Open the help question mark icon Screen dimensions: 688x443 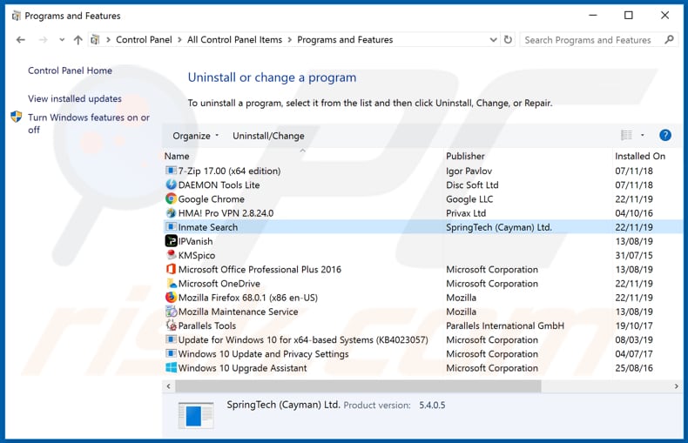point(665,135)
